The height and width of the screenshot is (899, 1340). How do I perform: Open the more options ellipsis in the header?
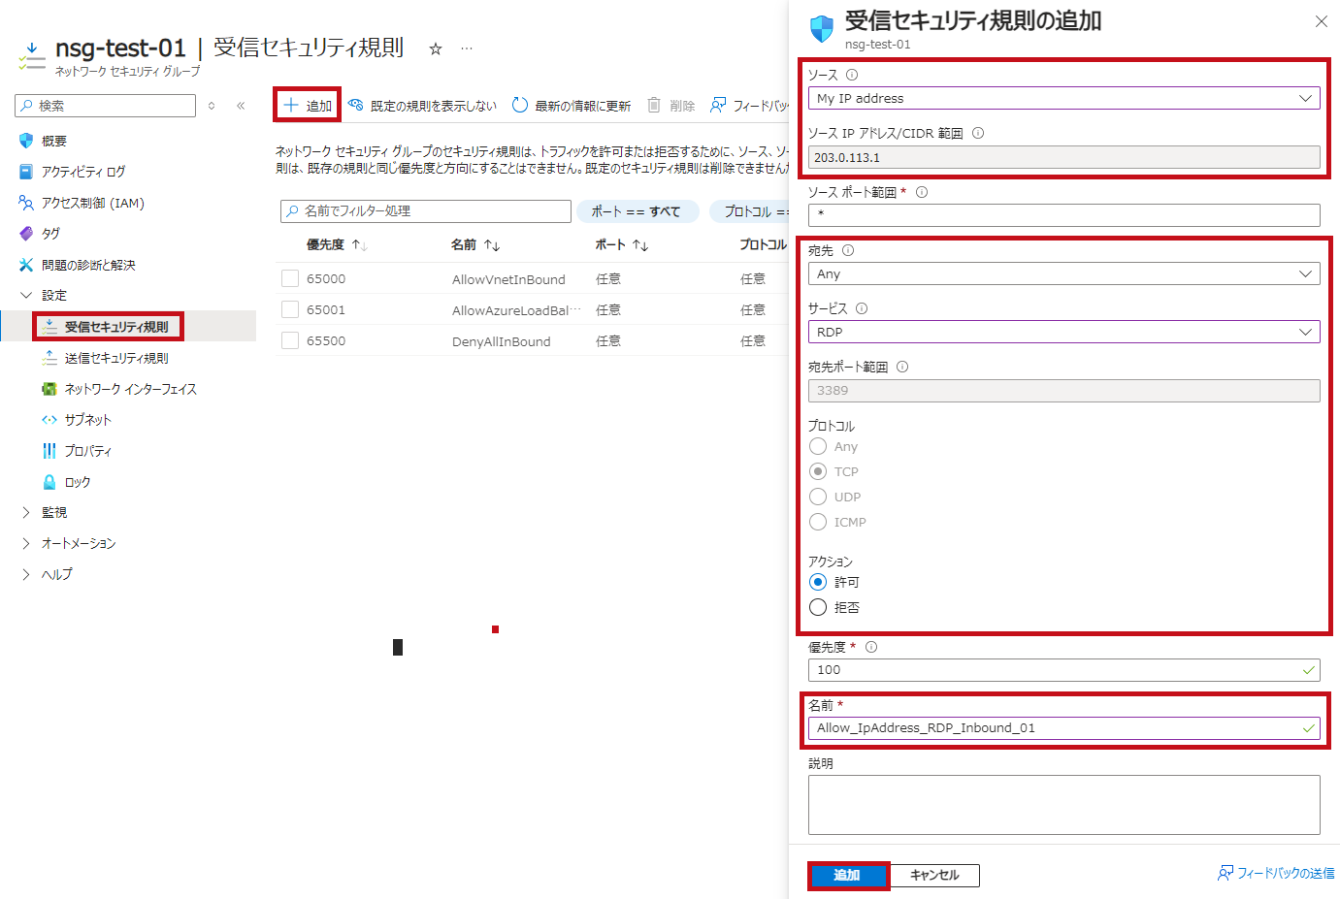coord(467,48)
